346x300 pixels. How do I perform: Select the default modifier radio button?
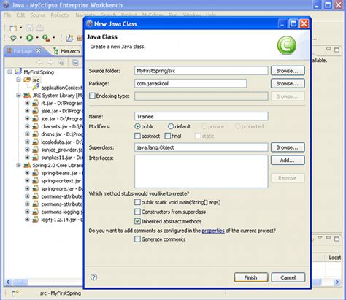click(x=171, y=126)
